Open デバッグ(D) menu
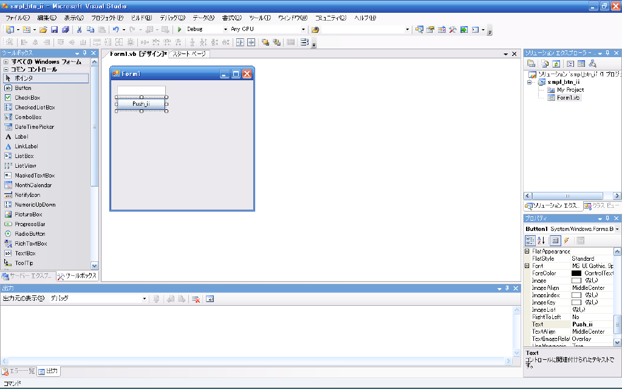 pyautogui.click(x=173, y=18)
